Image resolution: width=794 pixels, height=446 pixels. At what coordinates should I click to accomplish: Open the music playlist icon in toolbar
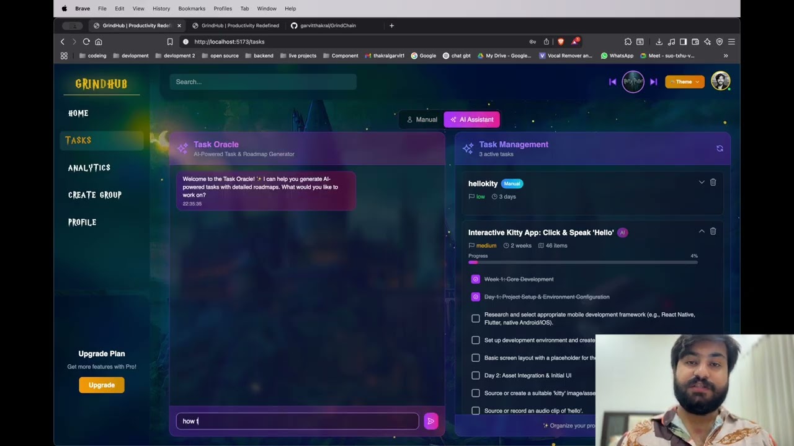pyautogui.click(x=671, y=42)
